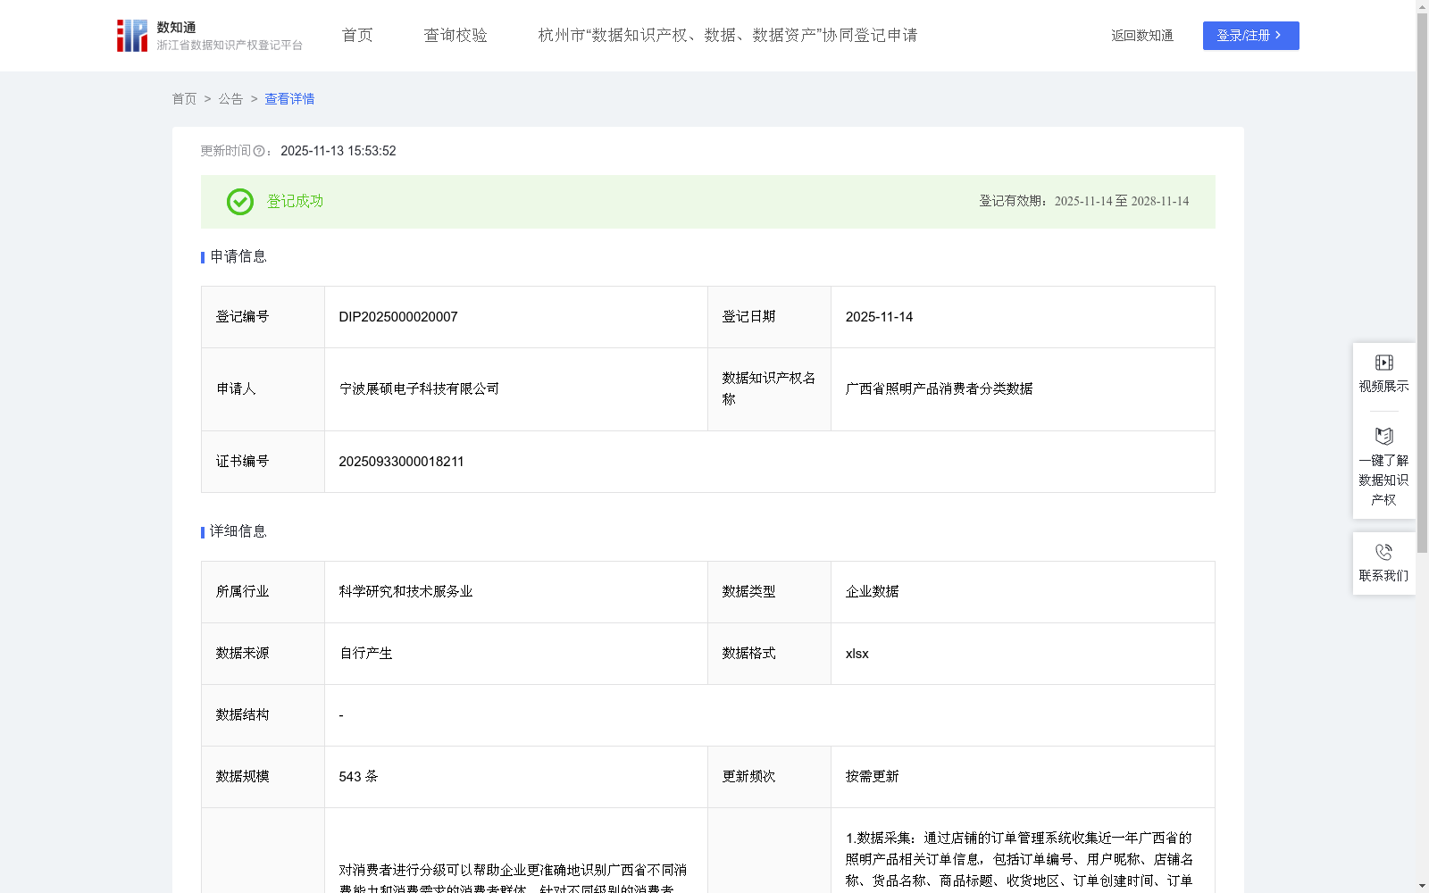This screenshot has height=893, width=1429.
Task: Click the 联系我们 phone icon
Action: (x=1383, y=551)
